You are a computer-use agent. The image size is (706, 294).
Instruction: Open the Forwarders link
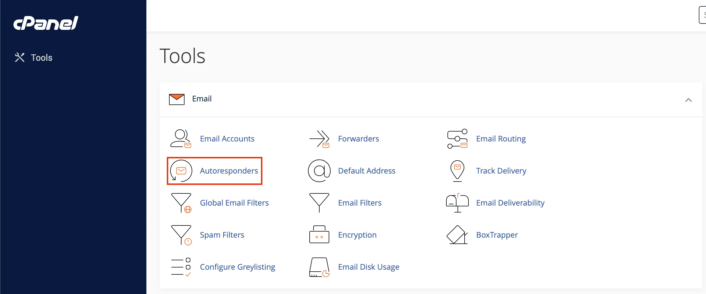tap(359, 139)
